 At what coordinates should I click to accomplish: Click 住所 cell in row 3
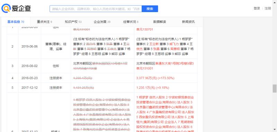(x=56, y=66)
